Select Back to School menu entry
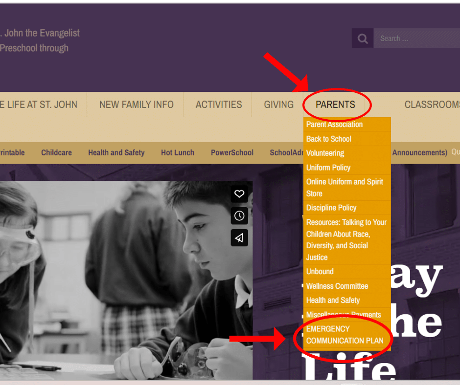The height and width of the screenshot is (385, 460). (x=347, y=139)
